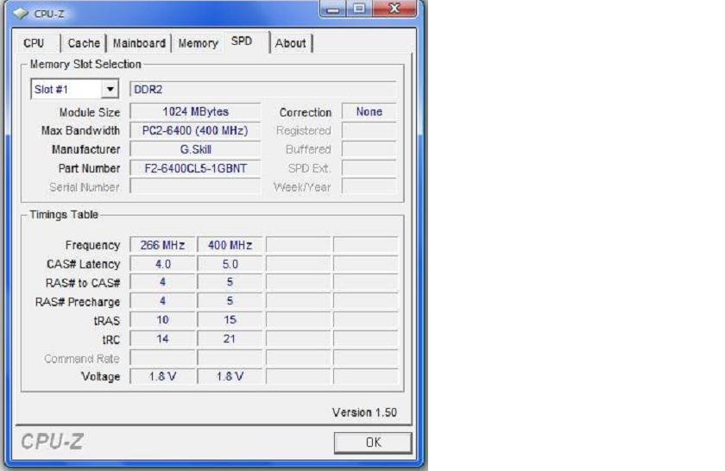Switch to the CPU tab
The width and height of the screenshot is (725, 471).
[34, 43]
